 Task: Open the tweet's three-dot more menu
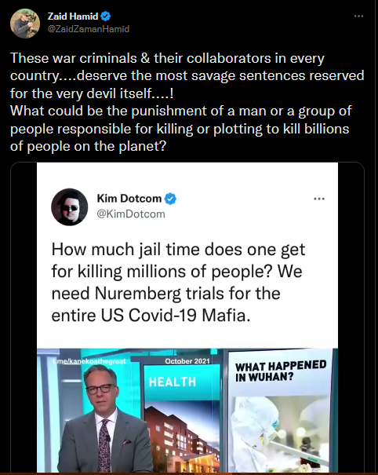point(358,16)
